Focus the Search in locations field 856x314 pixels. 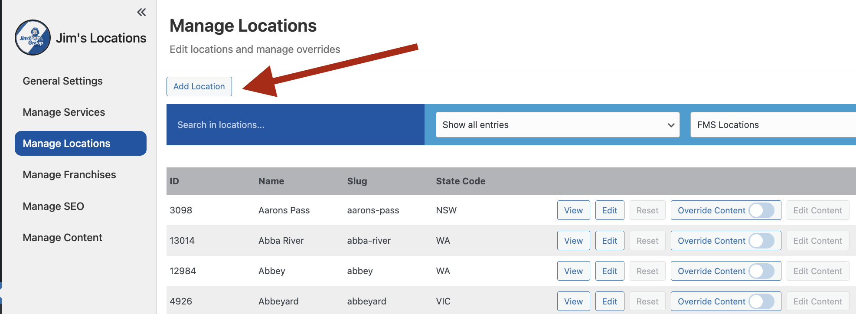(295, 125)
